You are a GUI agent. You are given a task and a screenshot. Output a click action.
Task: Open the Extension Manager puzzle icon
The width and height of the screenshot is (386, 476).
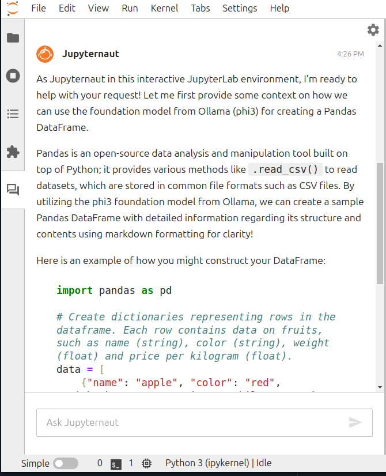tap(13, 152)
